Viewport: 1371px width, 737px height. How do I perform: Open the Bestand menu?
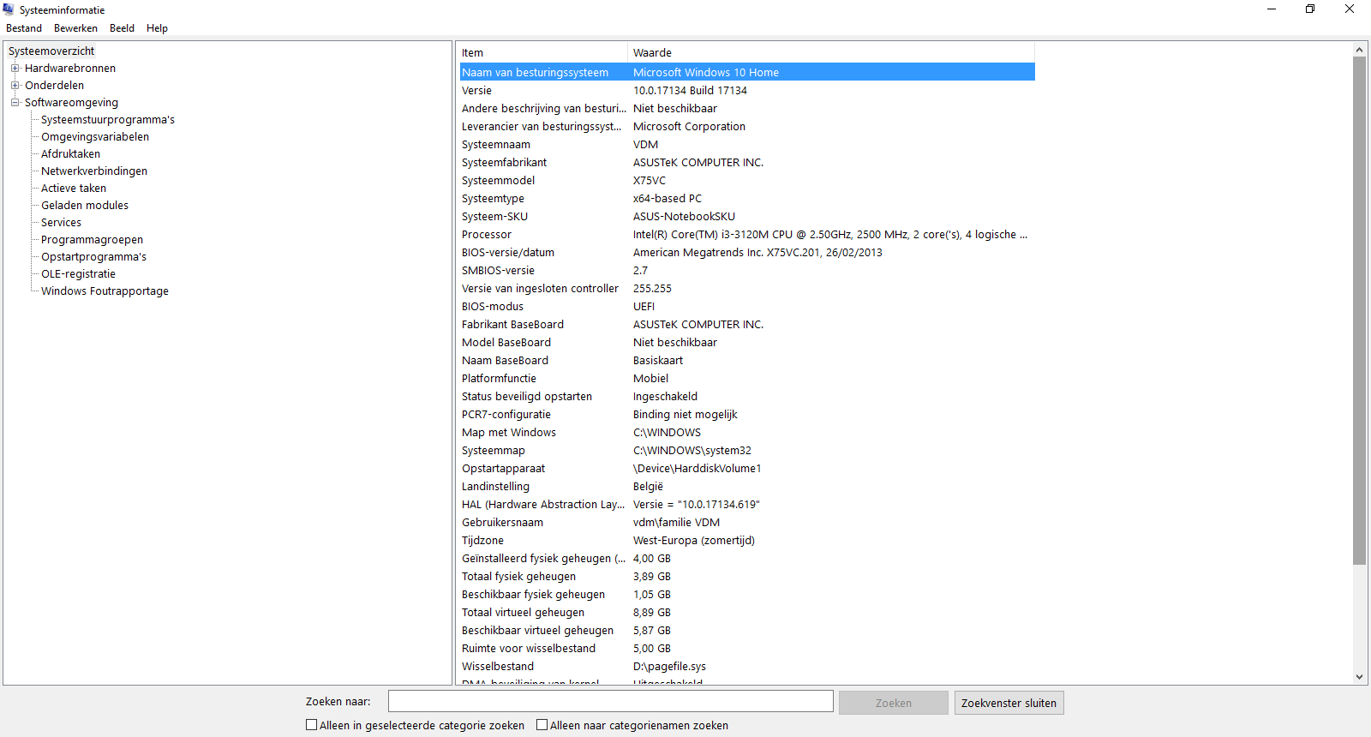pyautogui.click(x=24, y=28)
